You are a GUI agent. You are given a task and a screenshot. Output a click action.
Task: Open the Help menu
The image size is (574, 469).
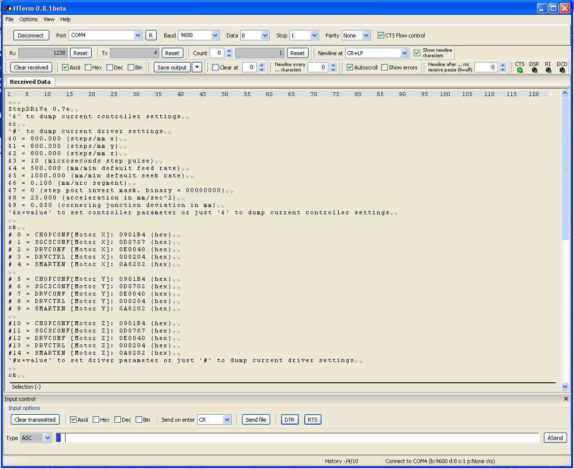tap(65, 19)
